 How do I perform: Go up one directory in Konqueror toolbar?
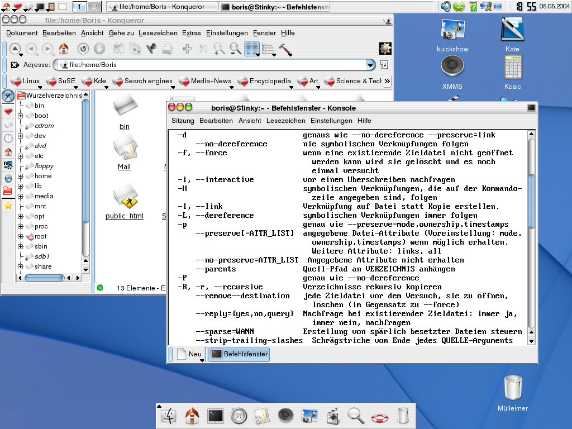pyautogui.click(x=15, y=49)
